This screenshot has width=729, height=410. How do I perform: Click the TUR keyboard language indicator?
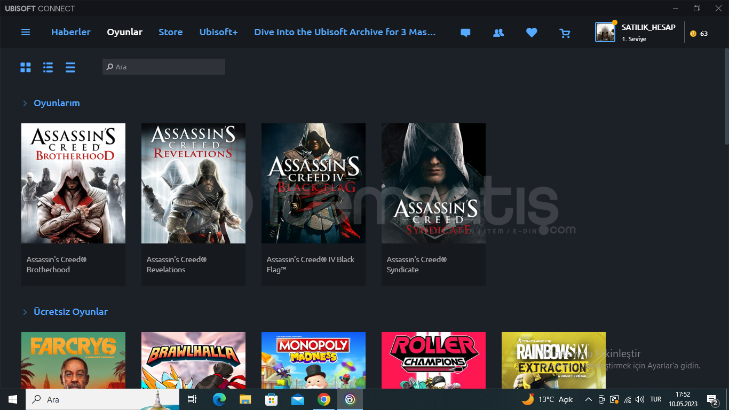656,399
